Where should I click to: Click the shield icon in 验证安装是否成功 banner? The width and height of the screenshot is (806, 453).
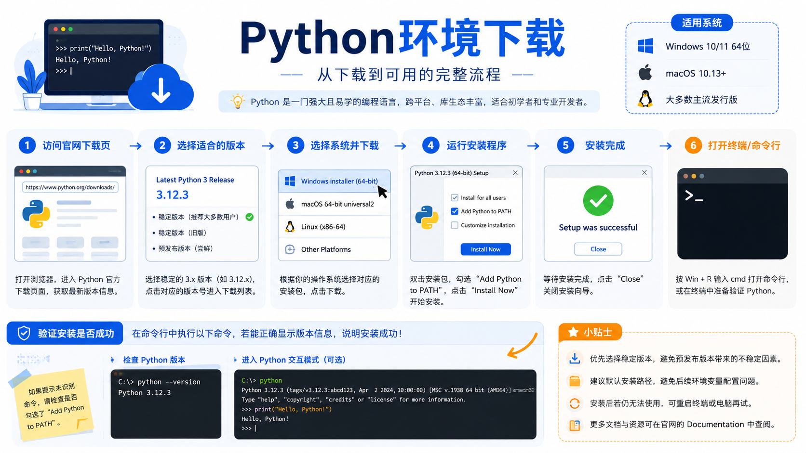click(x=24, y=333)
